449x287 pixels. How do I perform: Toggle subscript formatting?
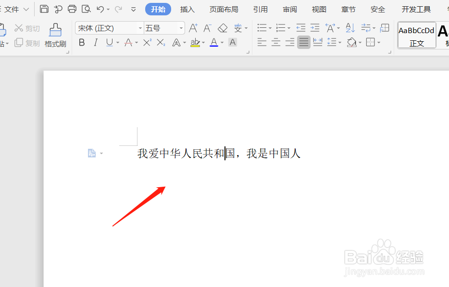(161, 43)
